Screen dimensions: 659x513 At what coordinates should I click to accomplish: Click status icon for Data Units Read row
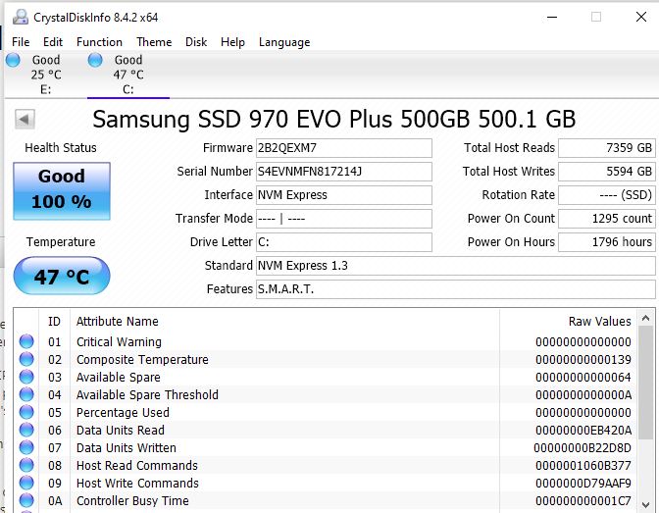tap(26, 430)
